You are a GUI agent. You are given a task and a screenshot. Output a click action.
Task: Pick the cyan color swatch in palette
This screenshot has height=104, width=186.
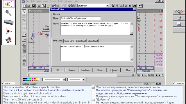[x=28, y=79]
